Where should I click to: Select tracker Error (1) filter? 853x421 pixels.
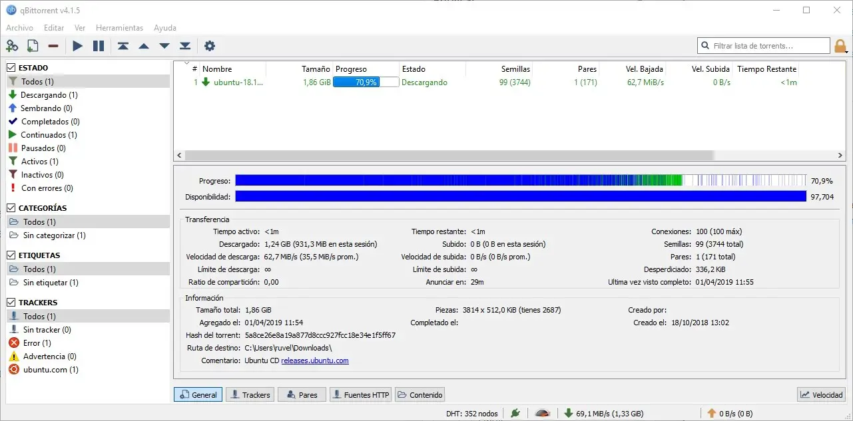(88, 343)
